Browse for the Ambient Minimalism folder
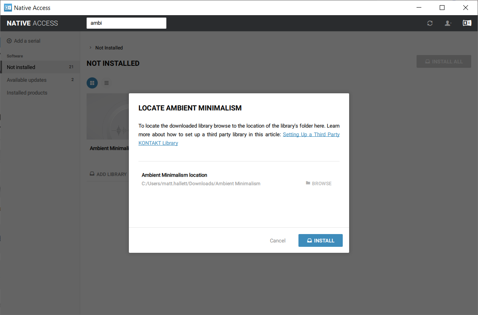 click(318, 183)
